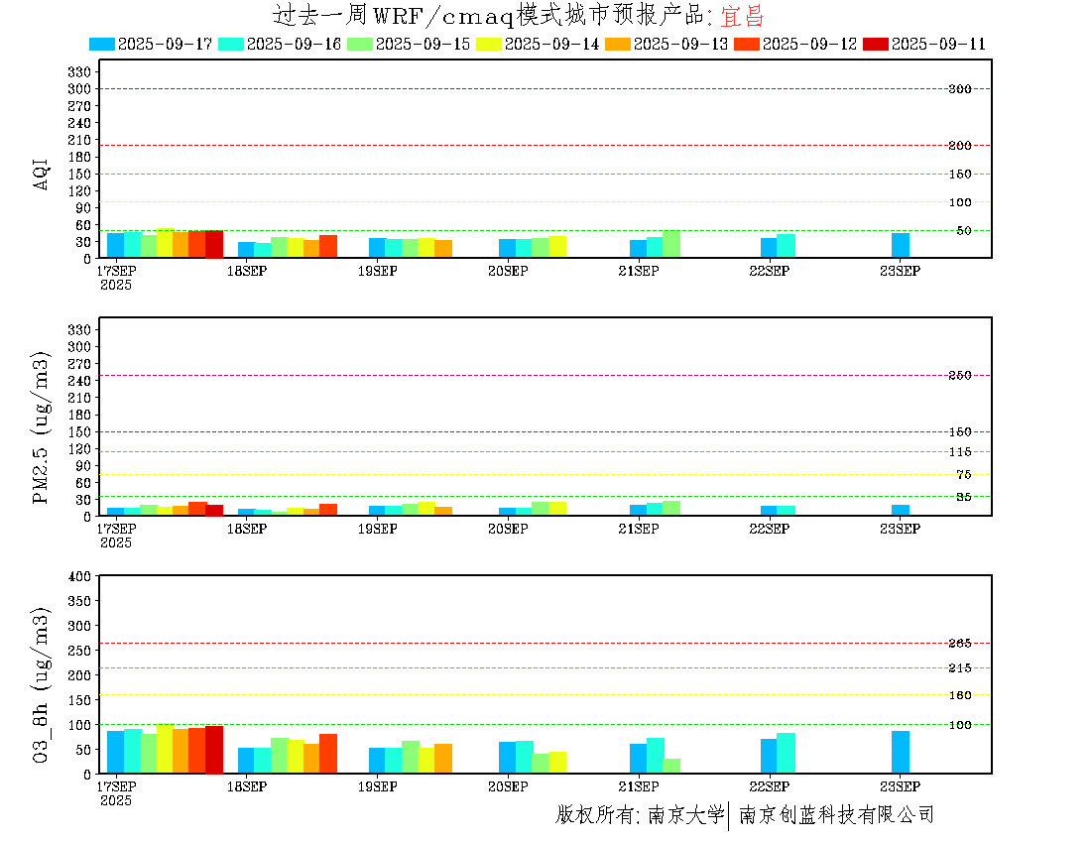Click the 2025-09-13 orange legend swatch
Viewport: 1091px width, 843px height.
pyautogui.click(x=618, y=44)
